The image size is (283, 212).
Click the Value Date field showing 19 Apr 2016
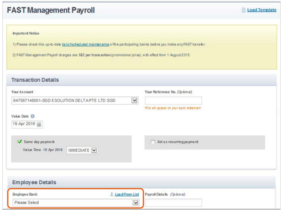27,124
